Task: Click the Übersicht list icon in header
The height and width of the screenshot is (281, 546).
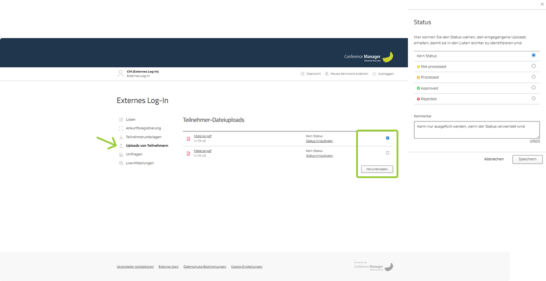Action: (303, 73)
